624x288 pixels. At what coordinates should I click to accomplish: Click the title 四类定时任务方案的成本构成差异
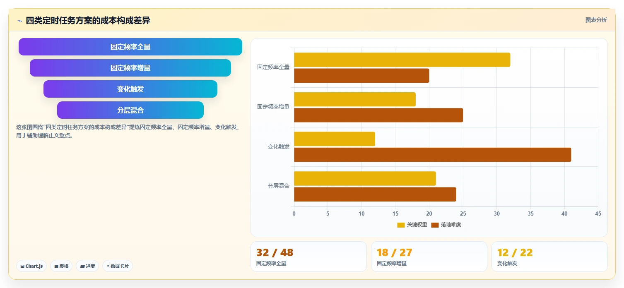pos(88,20)
